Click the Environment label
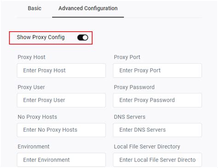The width and height of the screenshot is (218, 168). 34,146
